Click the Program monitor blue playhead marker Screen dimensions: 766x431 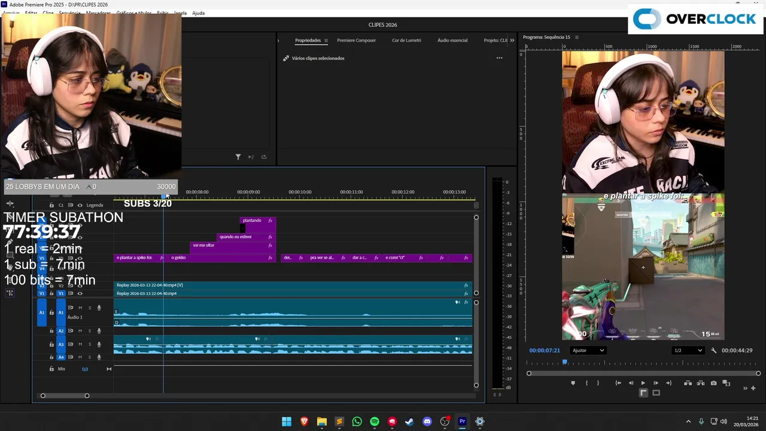tap(564, 362)
